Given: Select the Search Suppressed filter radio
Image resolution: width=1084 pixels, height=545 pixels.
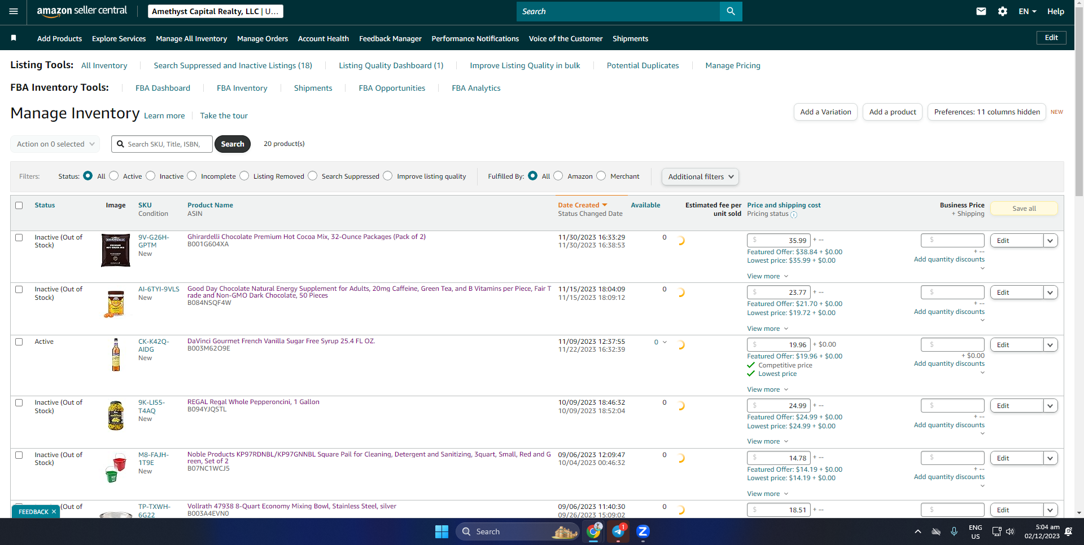Looking at the screenshot, I should pos(313,176).
